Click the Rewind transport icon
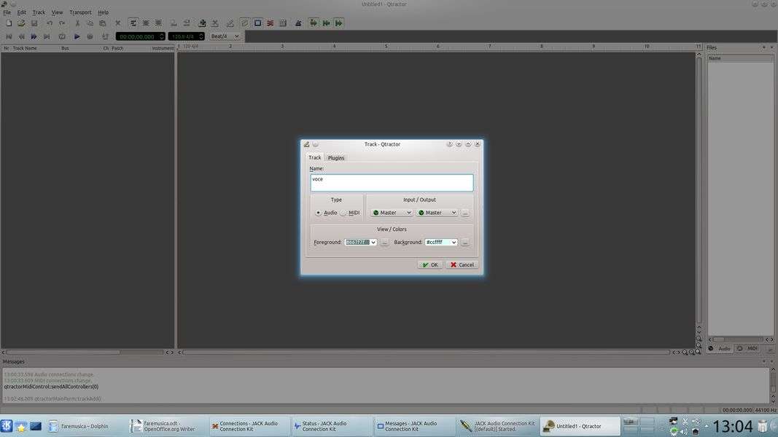 21,36
